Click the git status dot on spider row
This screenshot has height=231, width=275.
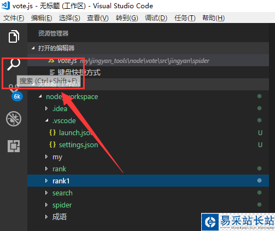[259, 205]
